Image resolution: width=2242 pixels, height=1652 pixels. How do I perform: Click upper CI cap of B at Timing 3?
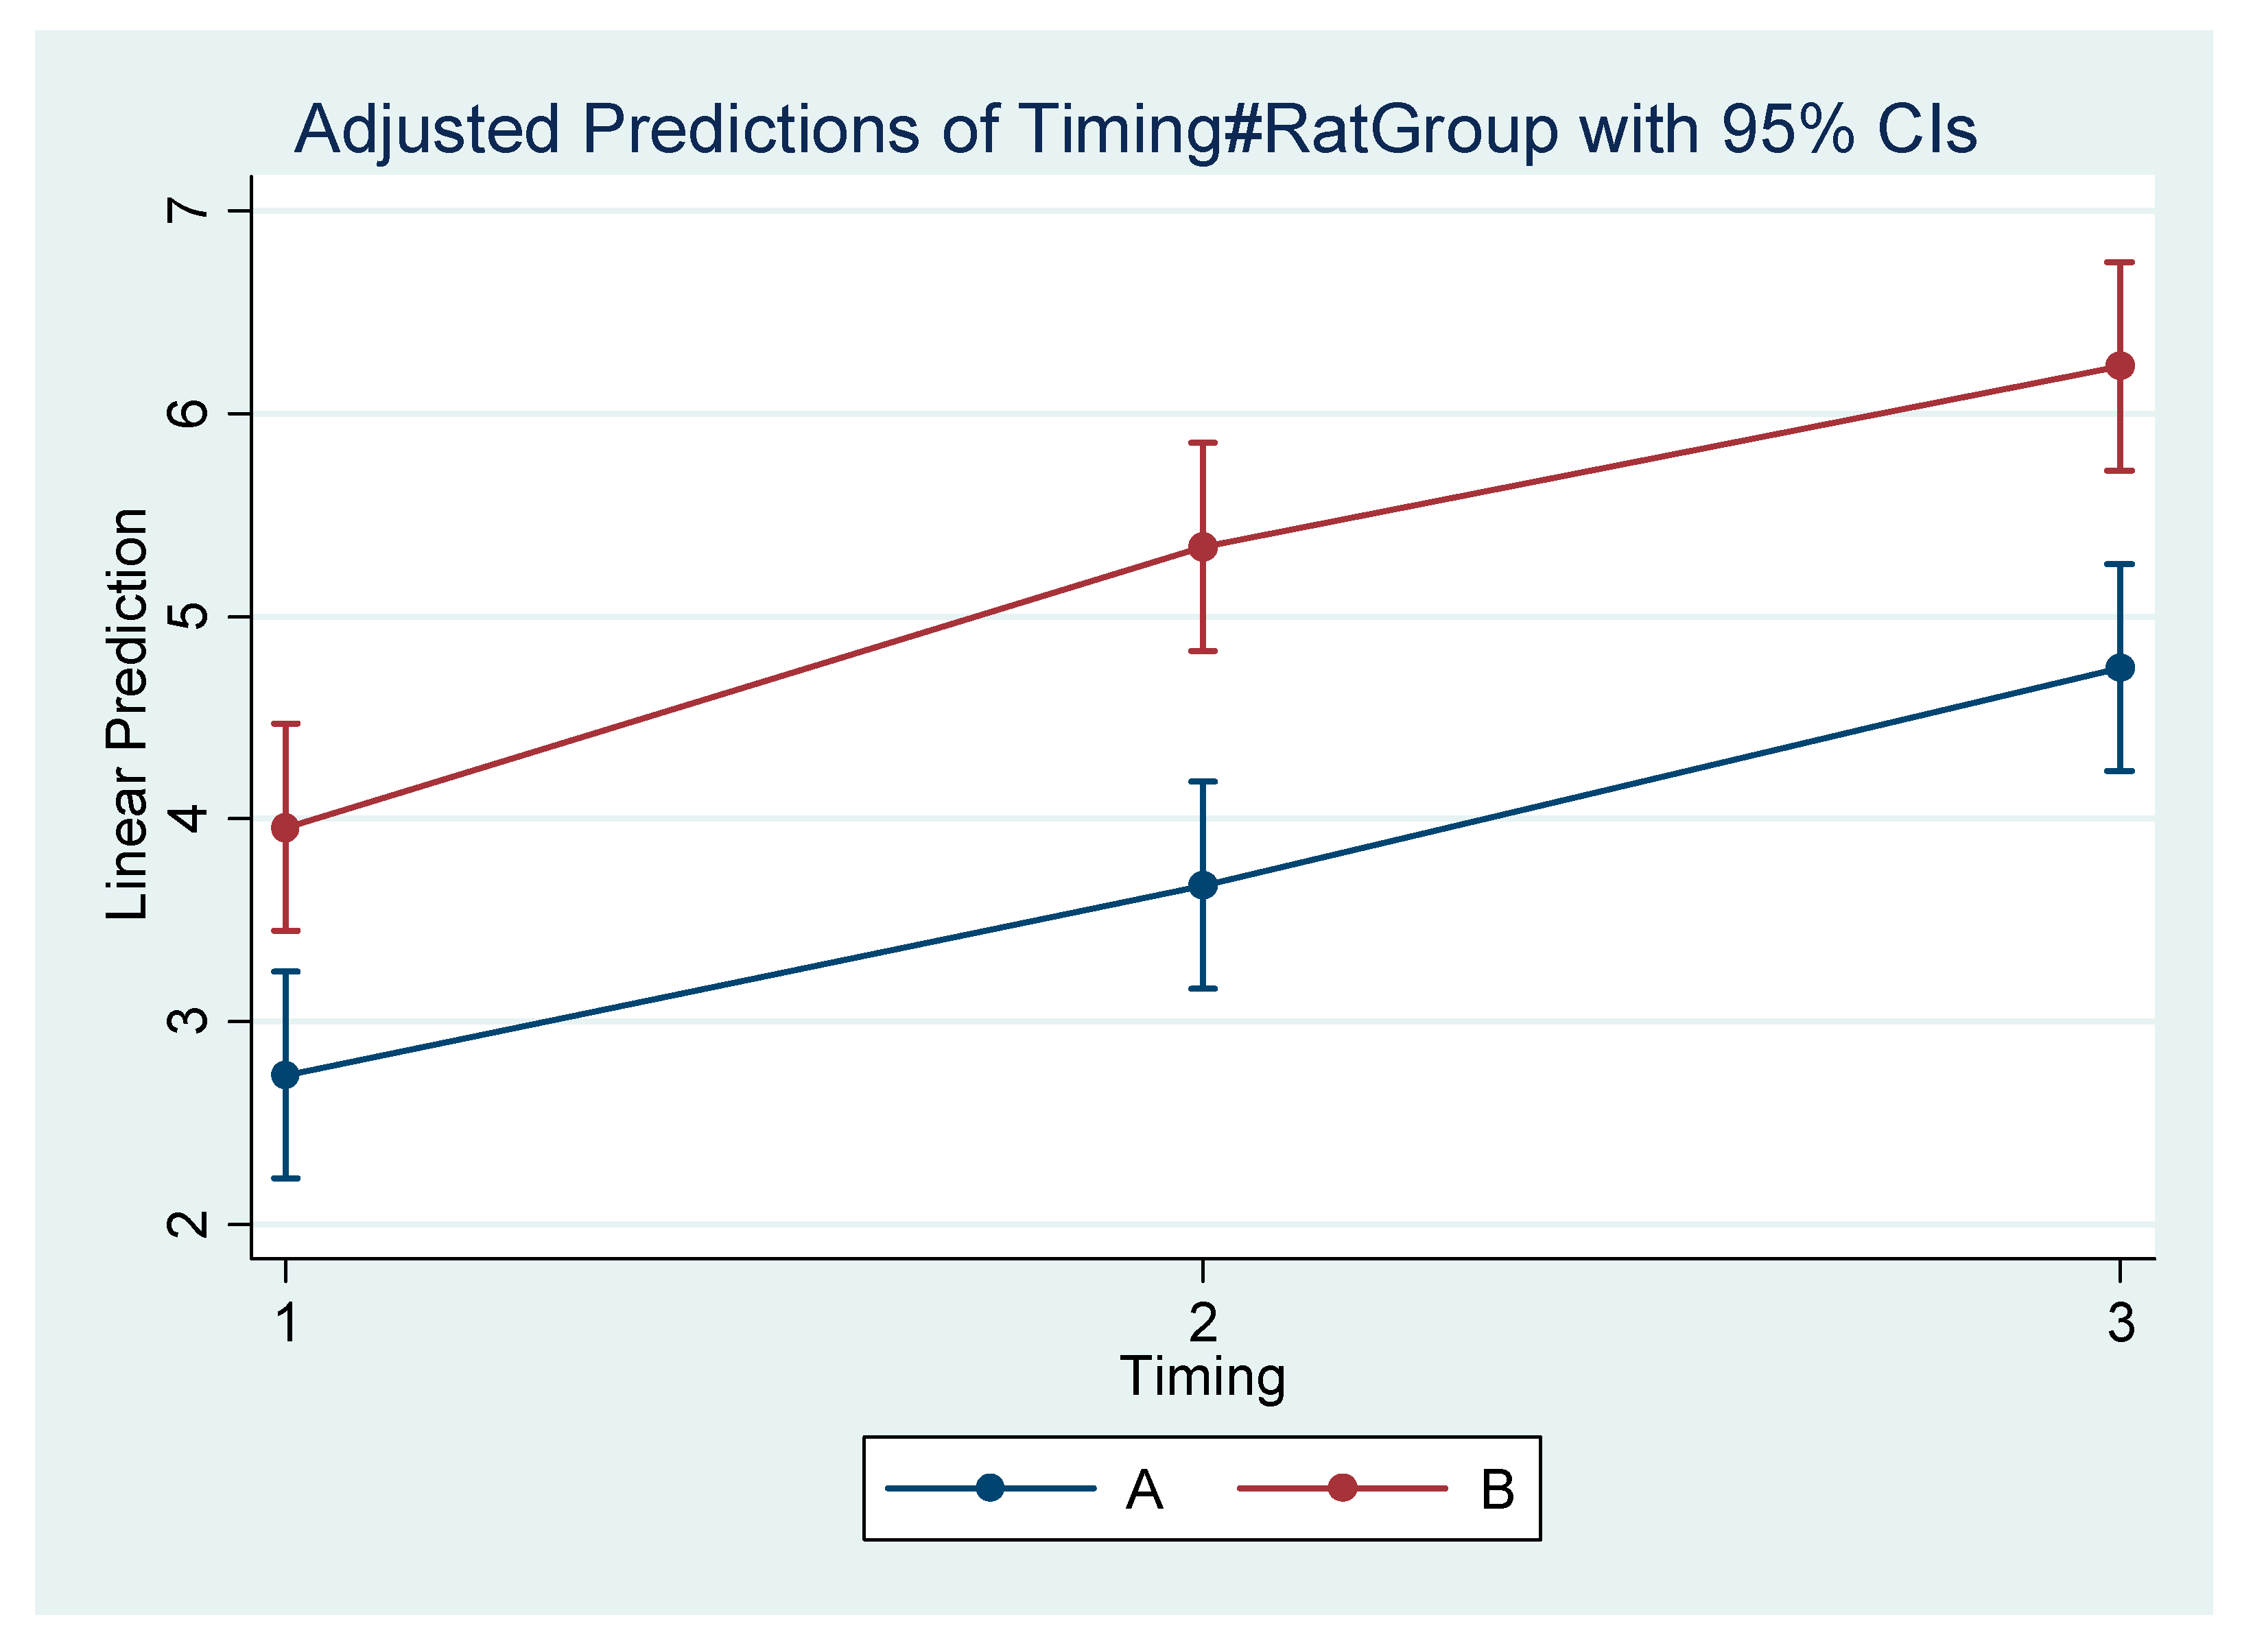(2120, 262)
